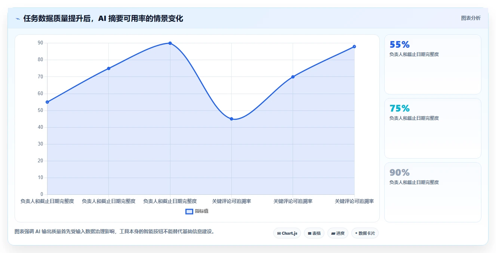Viewport: 496px width, 253px height.
Task: Click the y-axis tick label 60
Action: click(40, 94)
